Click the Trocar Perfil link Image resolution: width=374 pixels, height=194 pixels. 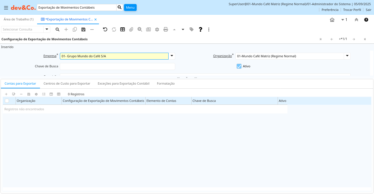point(352,10)
